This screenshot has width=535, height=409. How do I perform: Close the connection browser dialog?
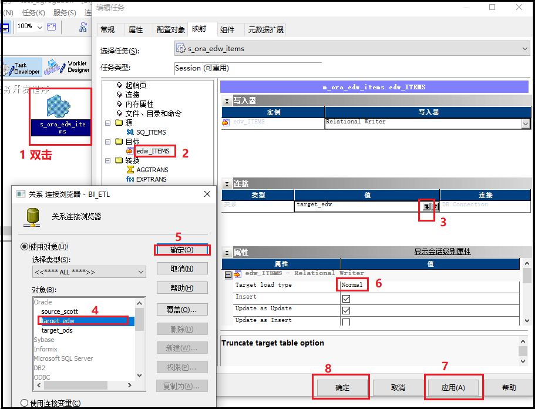pos(207,194)
